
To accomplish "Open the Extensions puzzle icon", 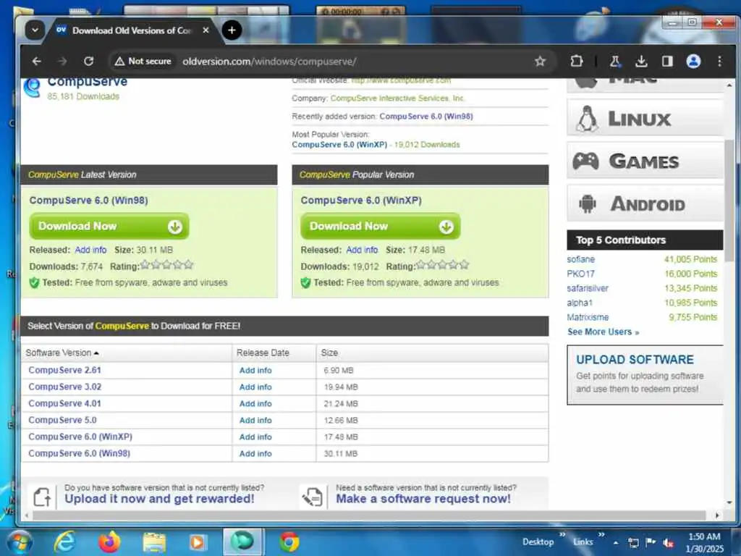I will pos(576,61).
